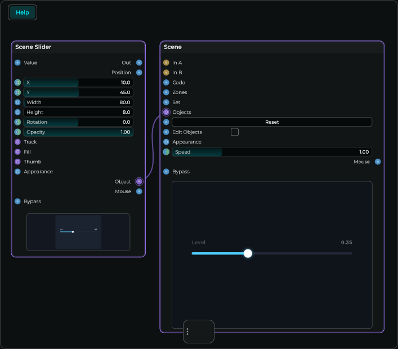The image size is (398, 349).
Task: Enable the Edit Objects checkbox
Action: 235,132
